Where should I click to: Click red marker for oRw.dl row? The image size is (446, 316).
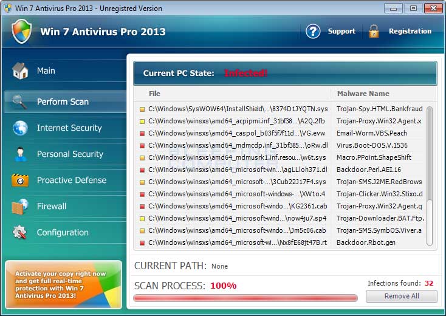[142, 146]
